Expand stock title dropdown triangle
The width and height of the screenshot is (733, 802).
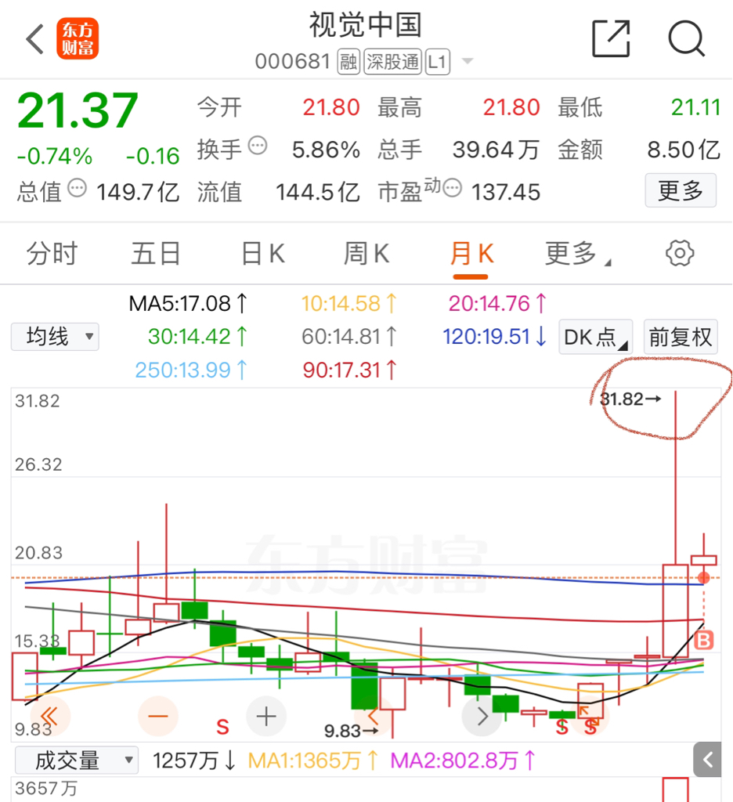point(467,61)
